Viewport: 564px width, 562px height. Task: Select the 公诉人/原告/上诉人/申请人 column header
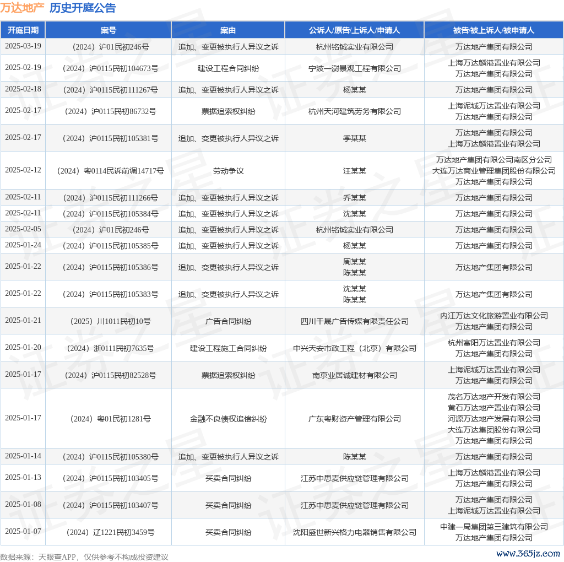(x=354, y=30)
